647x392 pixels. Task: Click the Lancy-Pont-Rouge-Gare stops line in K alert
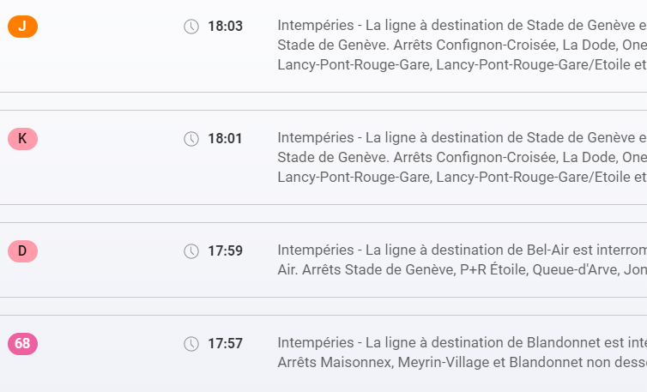pyautogui.click(x=462, y=177)
